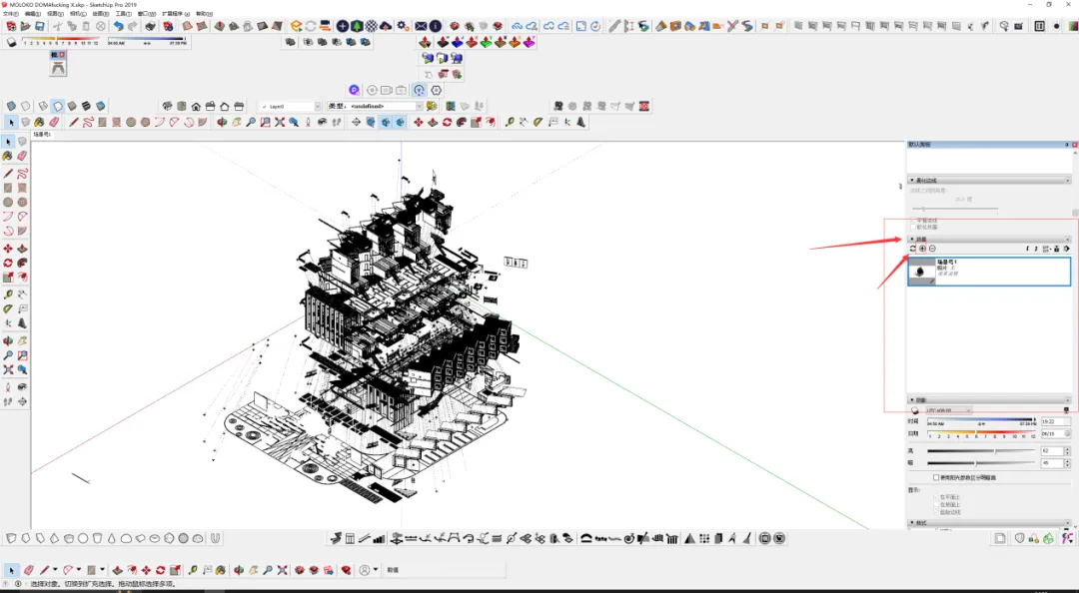Screen dimensions: 1079x593
Task: Open the 工具 menu
Action: point(123,14)
